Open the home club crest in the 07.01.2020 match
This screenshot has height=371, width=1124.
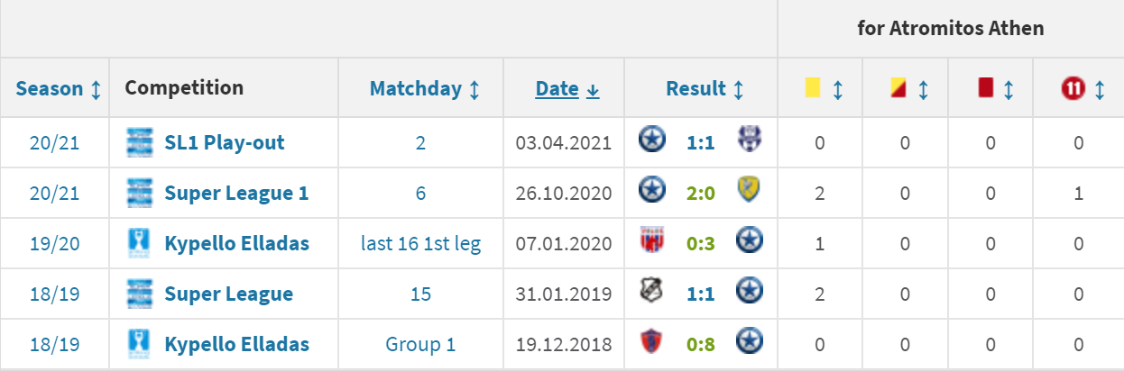click(650, 243)
